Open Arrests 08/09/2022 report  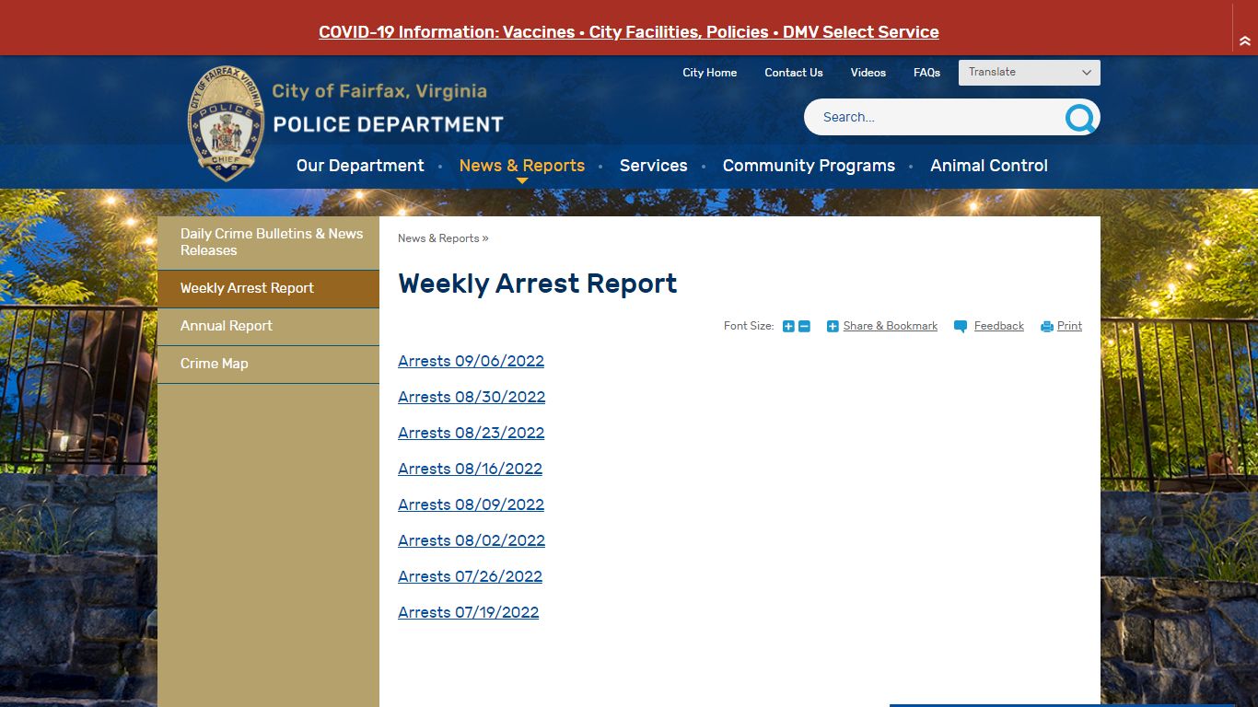point(471,504)
